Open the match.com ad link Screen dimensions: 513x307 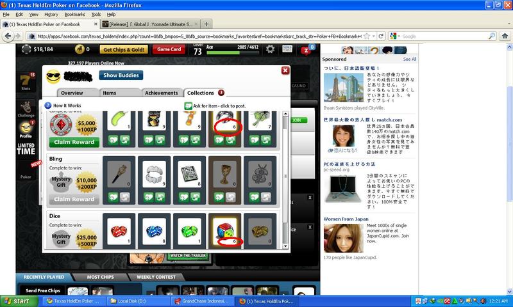[x=363, y=120]
